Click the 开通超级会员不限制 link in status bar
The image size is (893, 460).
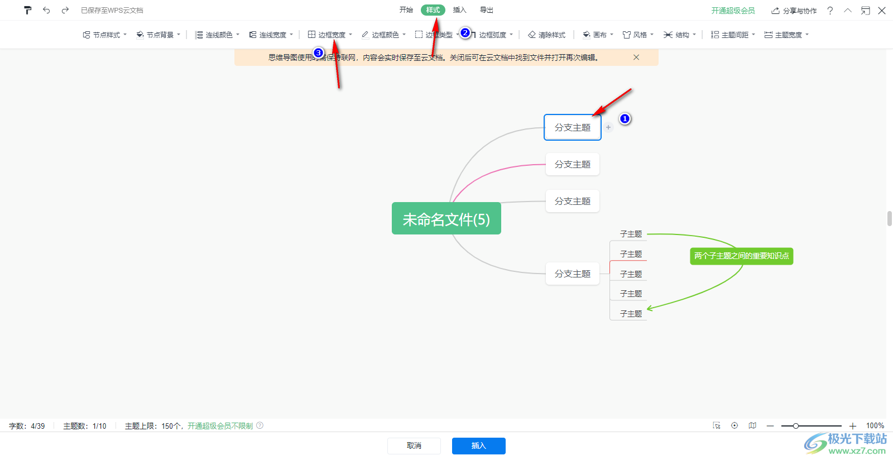220,426
